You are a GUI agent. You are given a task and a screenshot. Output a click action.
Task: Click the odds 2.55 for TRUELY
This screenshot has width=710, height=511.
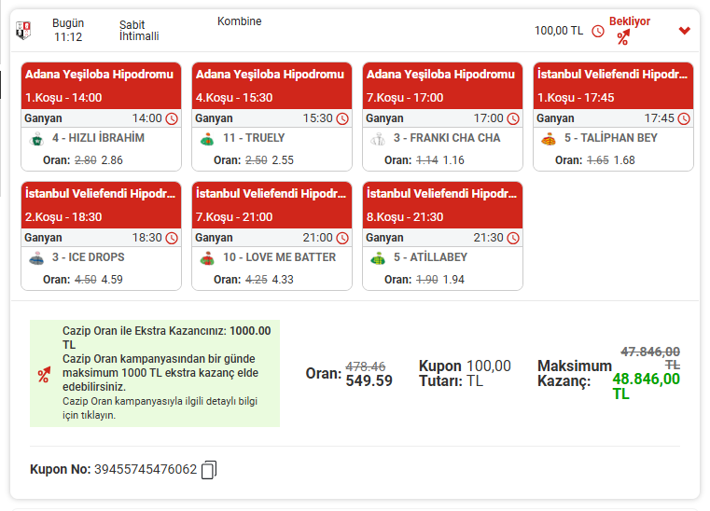coord(283,160)
